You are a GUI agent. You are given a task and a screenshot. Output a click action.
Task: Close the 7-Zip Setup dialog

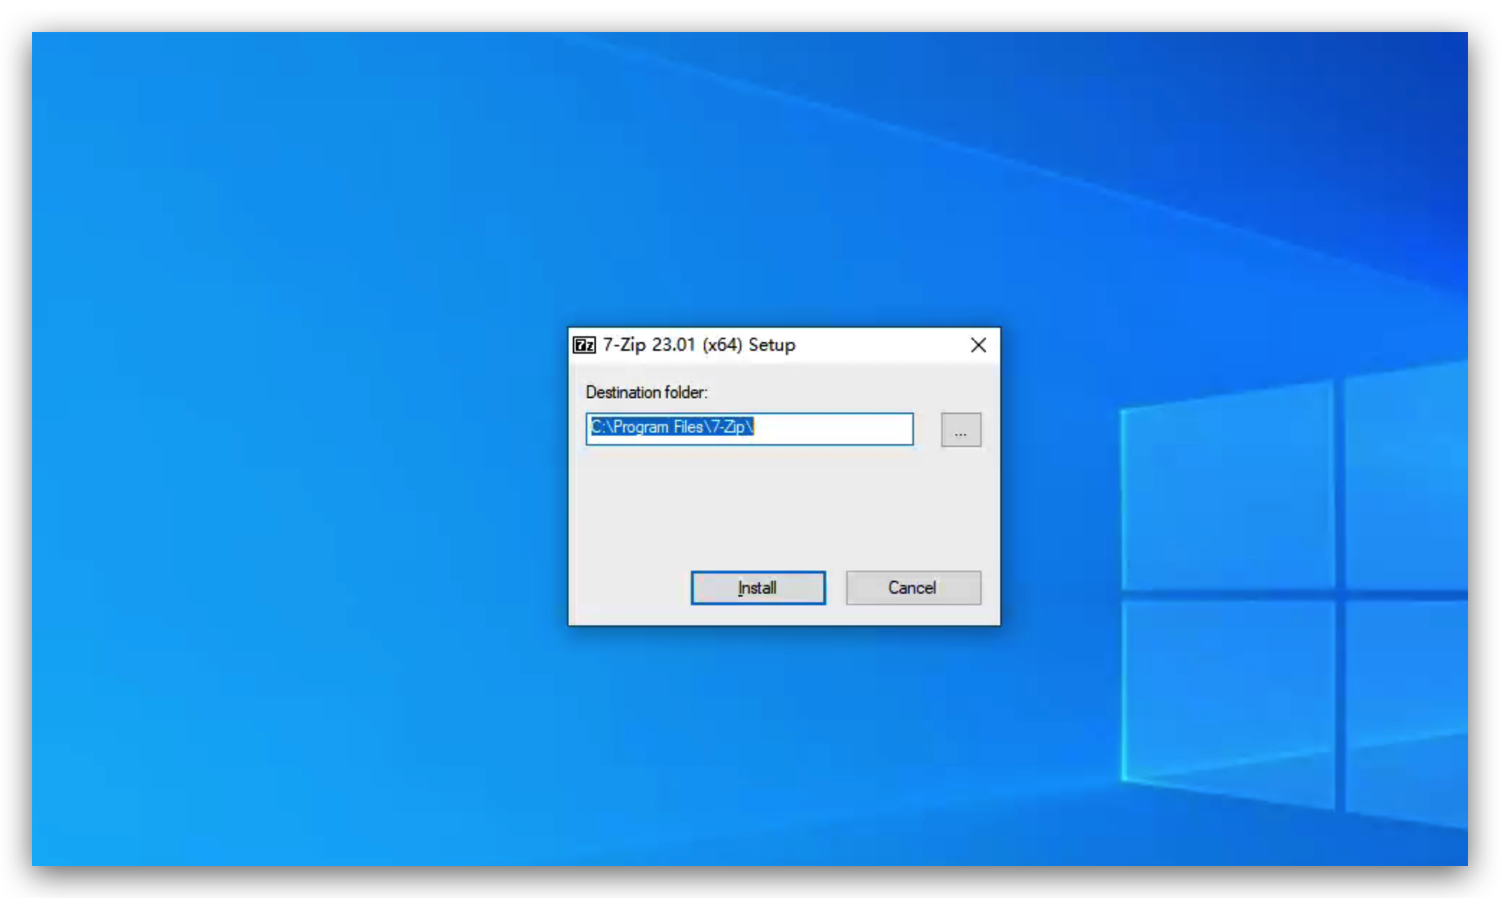(x=978, y=345)
